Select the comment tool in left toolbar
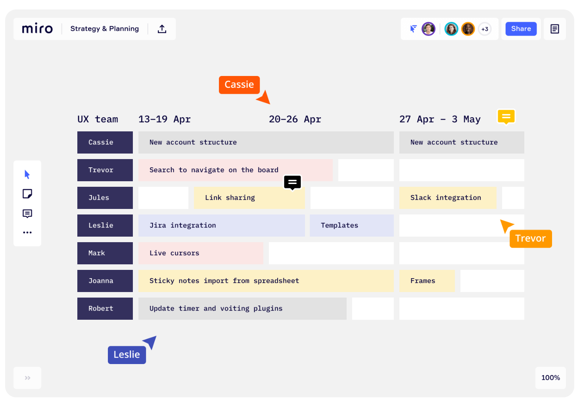 click(x=27, y=214)
